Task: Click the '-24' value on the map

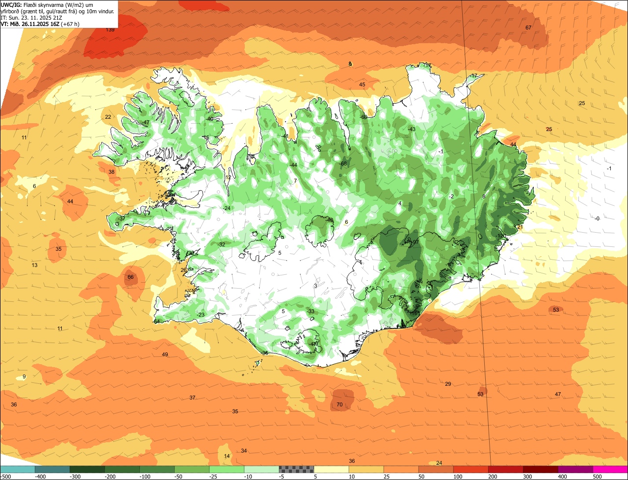Action: click(x=226, y=209)
